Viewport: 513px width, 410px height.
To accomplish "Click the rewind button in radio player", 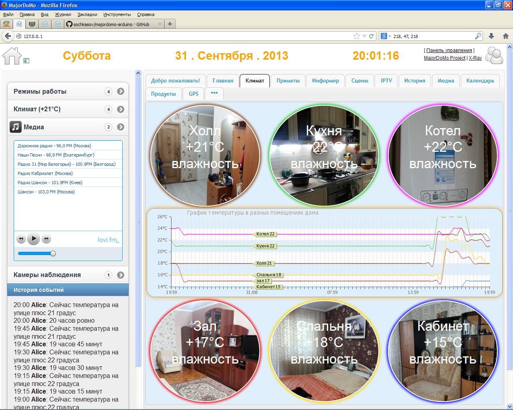I will point(21,239).
